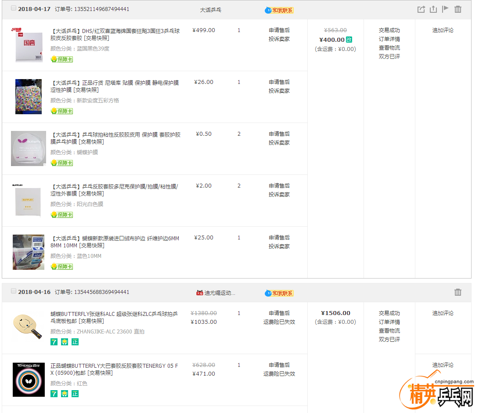Click 追加评论 for the ¥400.00 order
Viewport: 479px width, 413px height.
[x=443, y=30]
